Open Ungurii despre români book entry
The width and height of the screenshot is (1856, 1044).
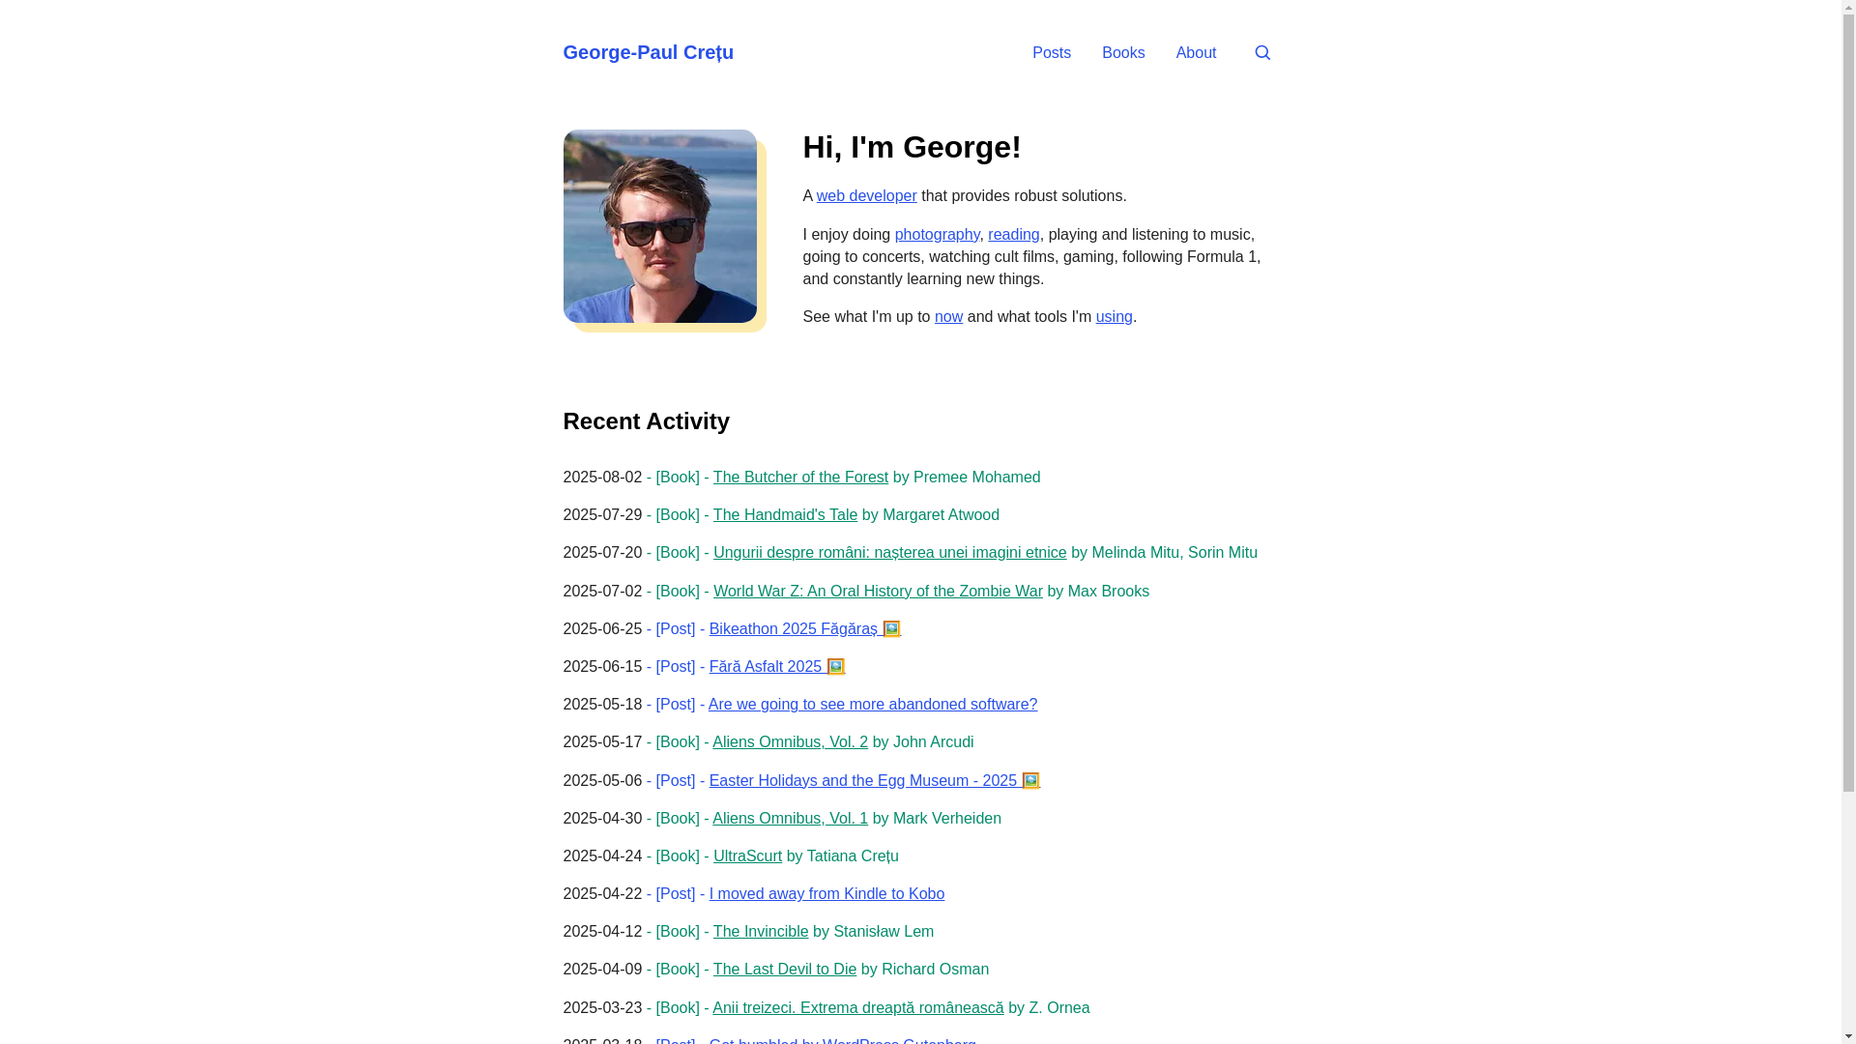click(x=889, y=553)
